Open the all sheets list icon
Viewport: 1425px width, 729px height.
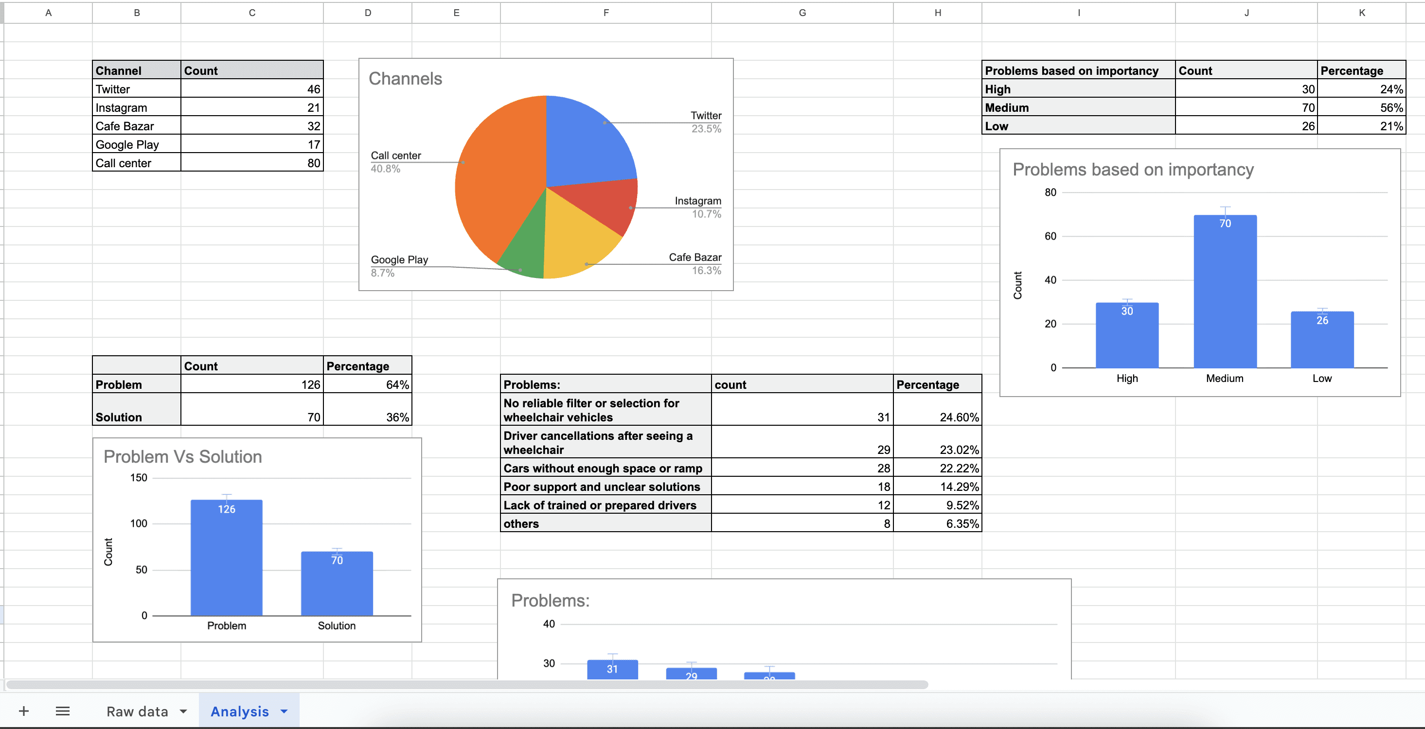[x=63, y=711]
